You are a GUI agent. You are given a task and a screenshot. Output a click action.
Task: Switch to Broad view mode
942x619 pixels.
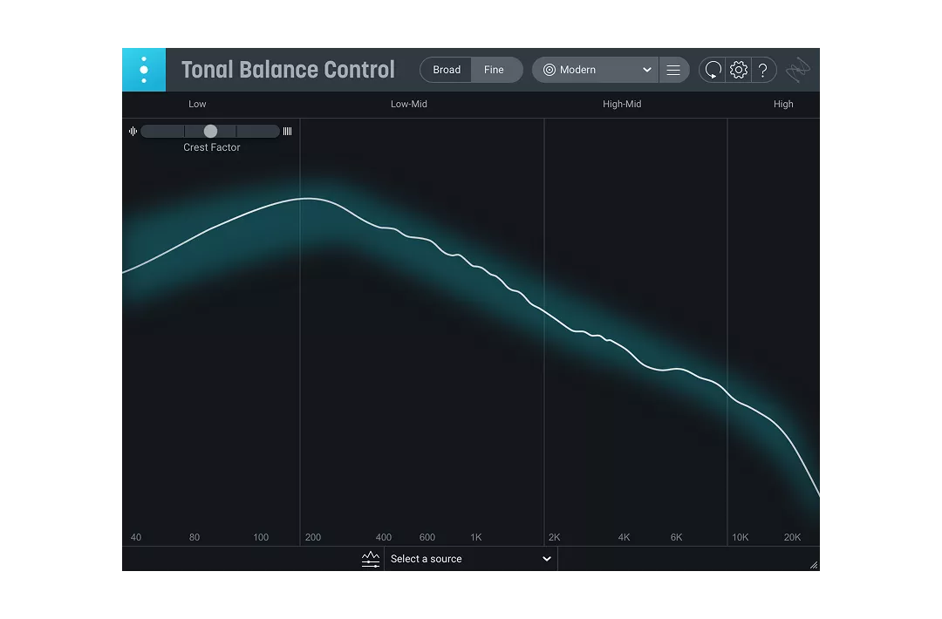(447, 70)
